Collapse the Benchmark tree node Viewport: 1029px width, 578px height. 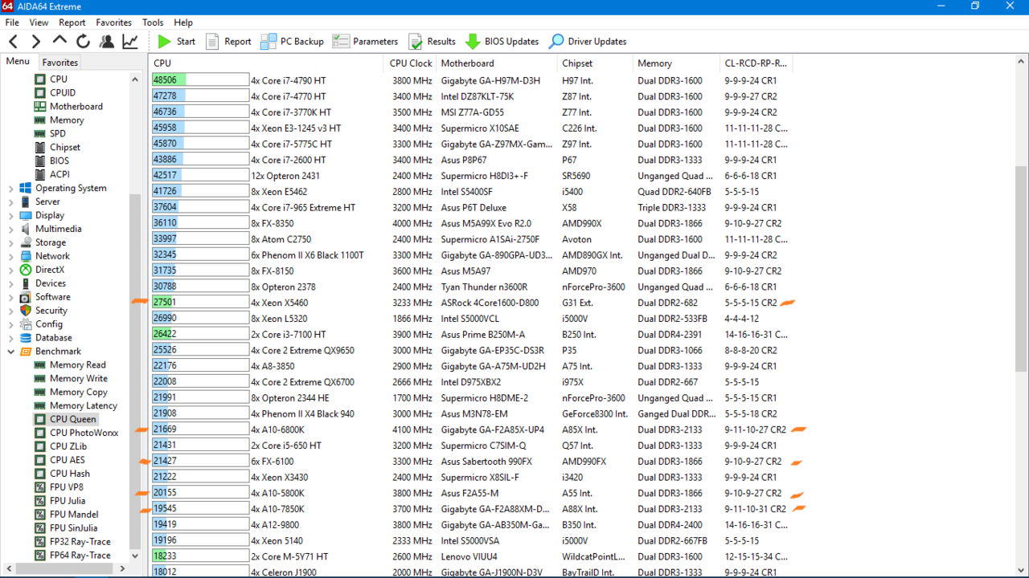[11, 352]
